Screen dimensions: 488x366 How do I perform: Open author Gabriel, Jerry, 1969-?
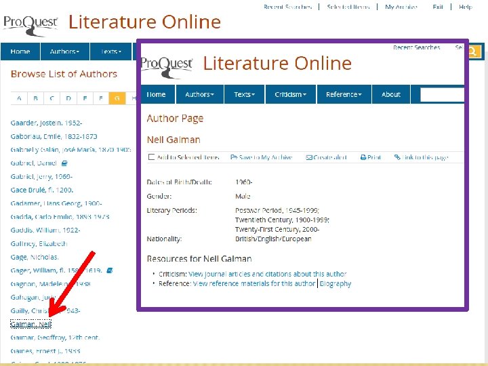point(41,176)
